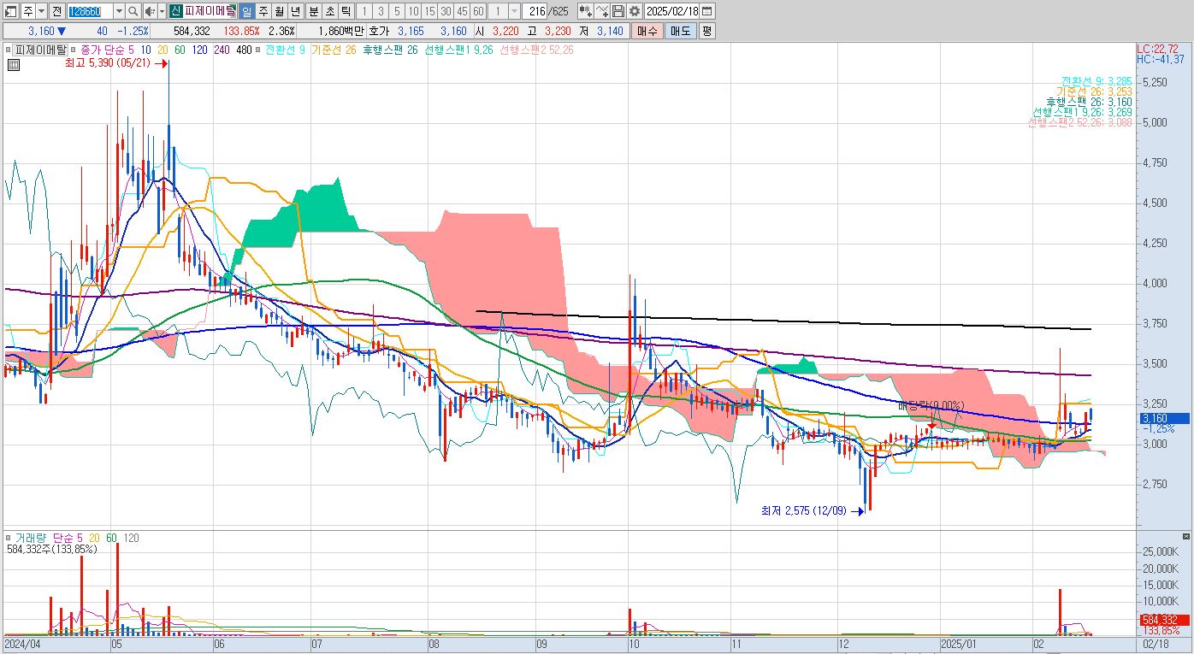
Task: Click the stock code input field 128660
Action: coord(89,11)
